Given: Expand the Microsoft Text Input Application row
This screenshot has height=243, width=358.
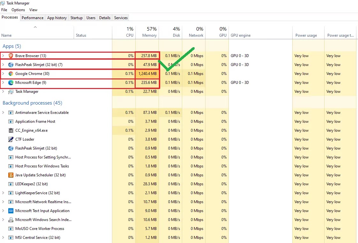Looking at the screenshot, I should pos(3,210).
